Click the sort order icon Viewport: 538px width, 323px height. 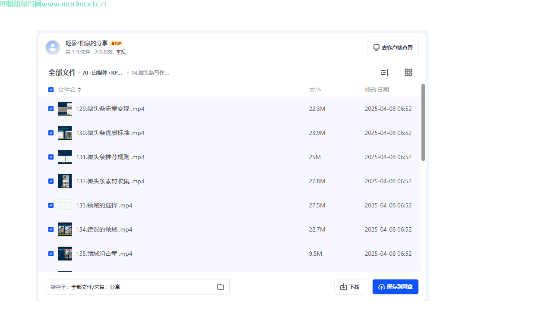384,72
